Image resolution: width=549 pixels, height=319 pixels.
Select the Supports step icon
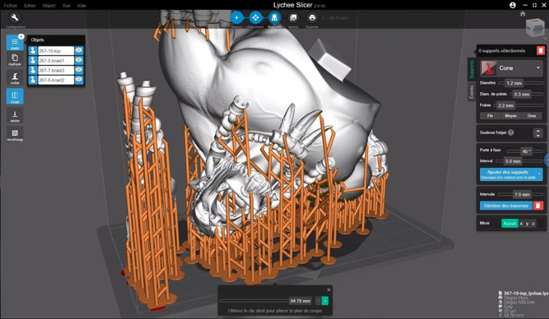pos(275,18)
